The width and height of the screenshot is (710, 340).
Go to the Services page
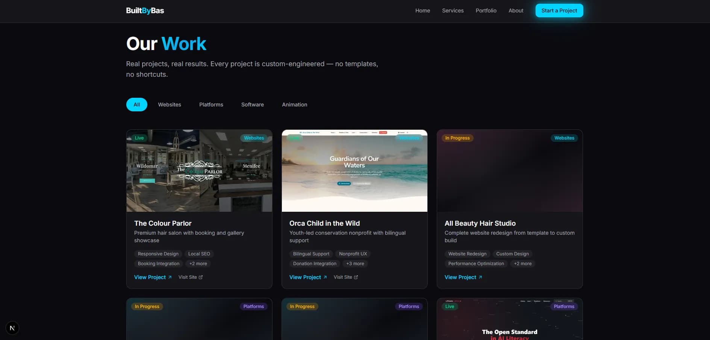coord(453,11)
